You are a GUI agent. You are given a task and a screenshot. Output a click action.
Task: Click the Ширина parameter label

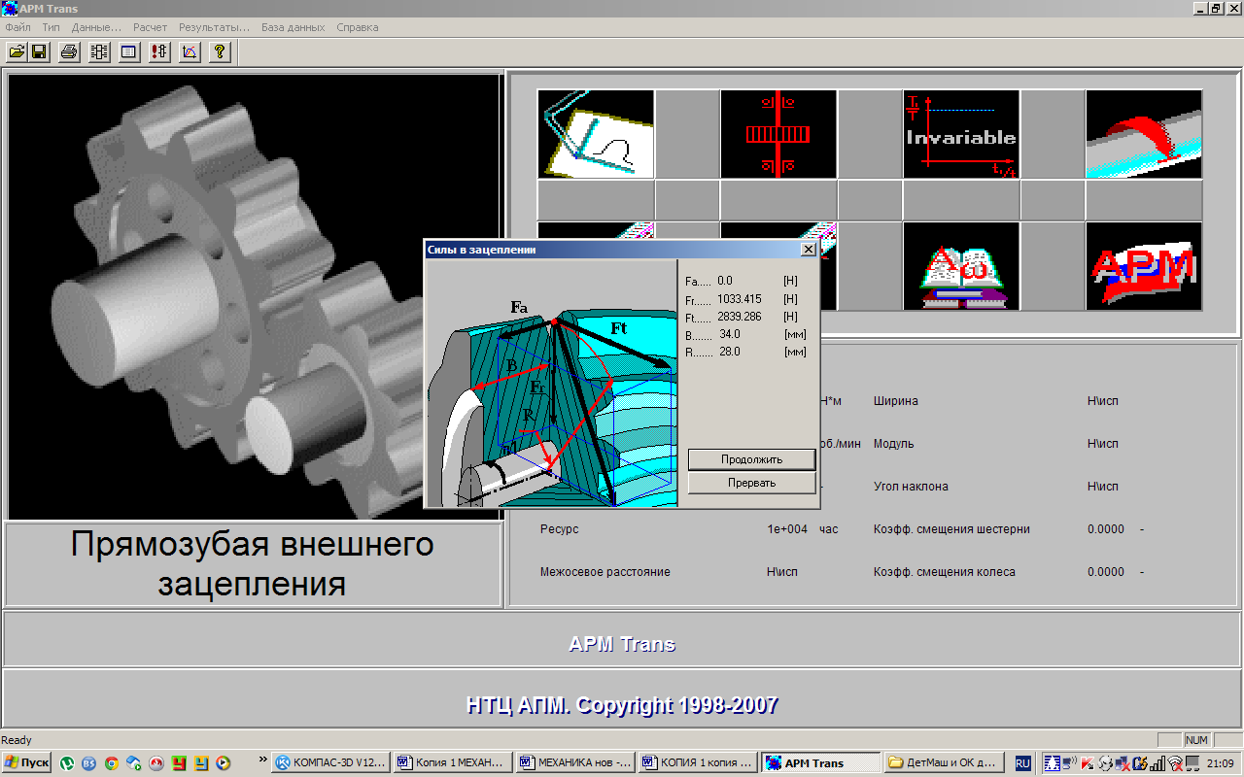(x=895, y=401)
